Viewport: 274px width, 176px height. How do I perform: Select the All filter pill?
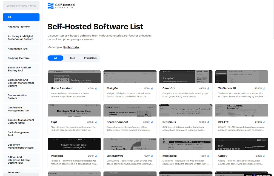55,58
